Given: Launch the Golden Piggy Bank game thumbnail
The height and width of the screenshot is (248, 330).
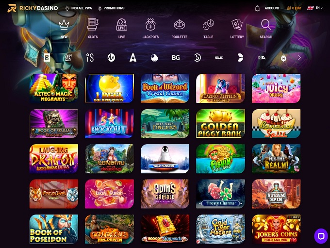Looking at the screenshot, I should coord(220,124).
